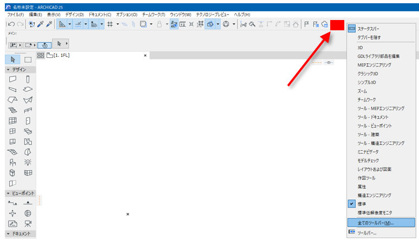This screenshot has width=419, height=239.
Task: Select the Arrow tool in the toolbox
Action: pos(12,59)
